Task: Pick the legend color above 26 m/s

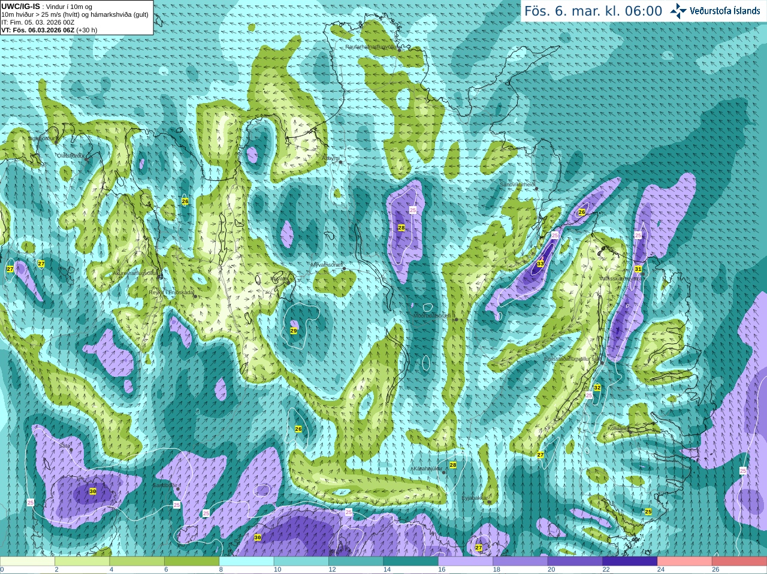Action: tap(739, 561)
